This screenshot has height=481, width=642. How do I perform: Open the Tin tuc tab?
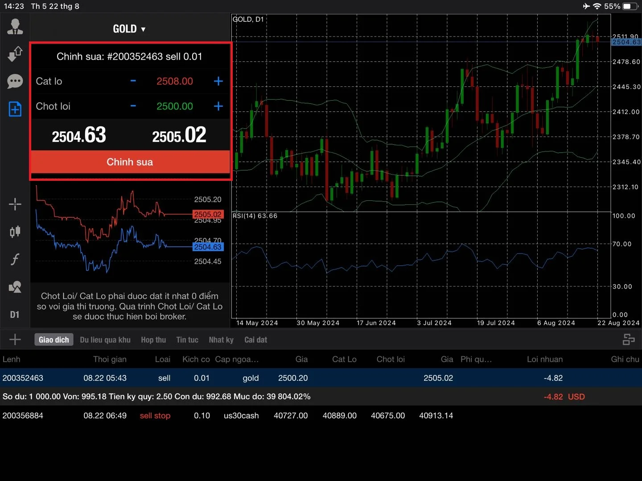pos(187,340)
